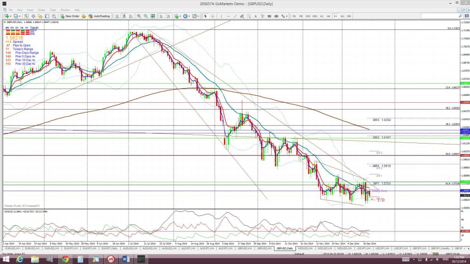Select the horizontal line drawing tool
Viewport: 470px width, 264px height.
pos(229,16)
